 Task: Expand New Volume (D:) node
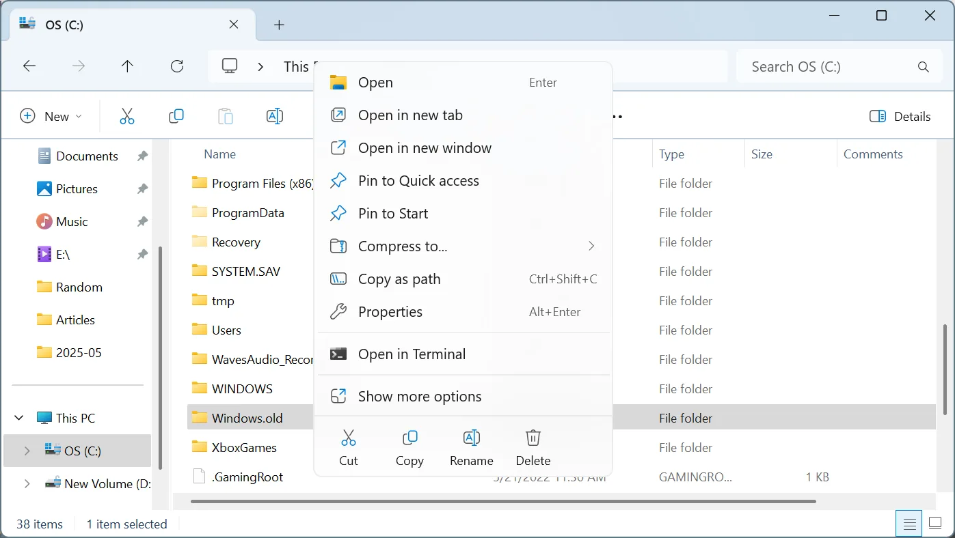pos(27,483)
